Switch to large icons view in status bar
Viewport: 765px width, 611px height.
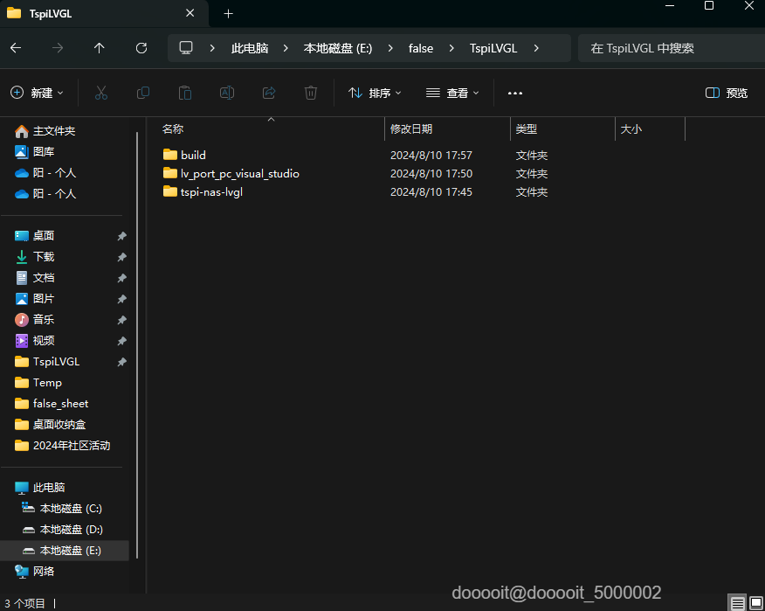(x=755, y=603)
